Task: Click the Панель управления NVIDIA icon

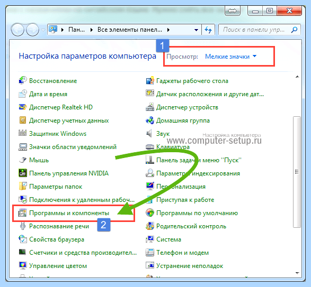Action: pyautogui.click(x=23, y=173)
